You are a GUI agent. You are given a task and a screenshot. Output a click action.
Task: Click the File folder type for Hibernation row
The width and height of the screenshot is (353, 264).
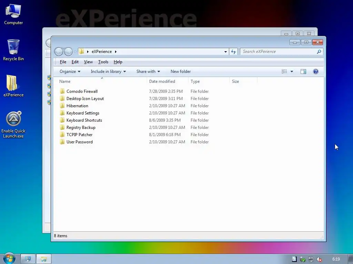(x=200, y=106)
